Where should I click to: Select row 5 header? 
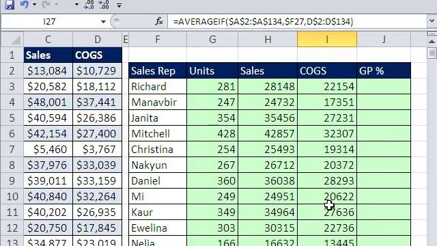pos(12,118)
